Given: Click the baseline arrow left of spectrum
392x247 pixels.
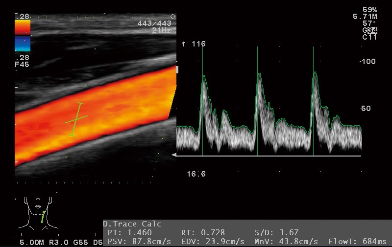Looking at the screenshot, I should coord(173,155).
